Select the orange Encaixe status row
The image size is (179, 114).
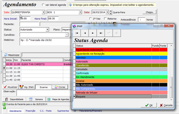(x=121, y=81)
